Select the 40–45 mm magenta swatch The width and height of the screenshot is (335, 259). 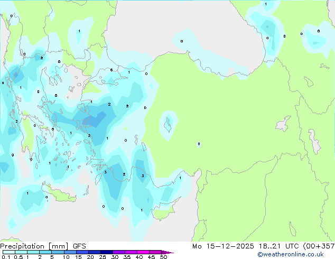[x=143, y=252]
